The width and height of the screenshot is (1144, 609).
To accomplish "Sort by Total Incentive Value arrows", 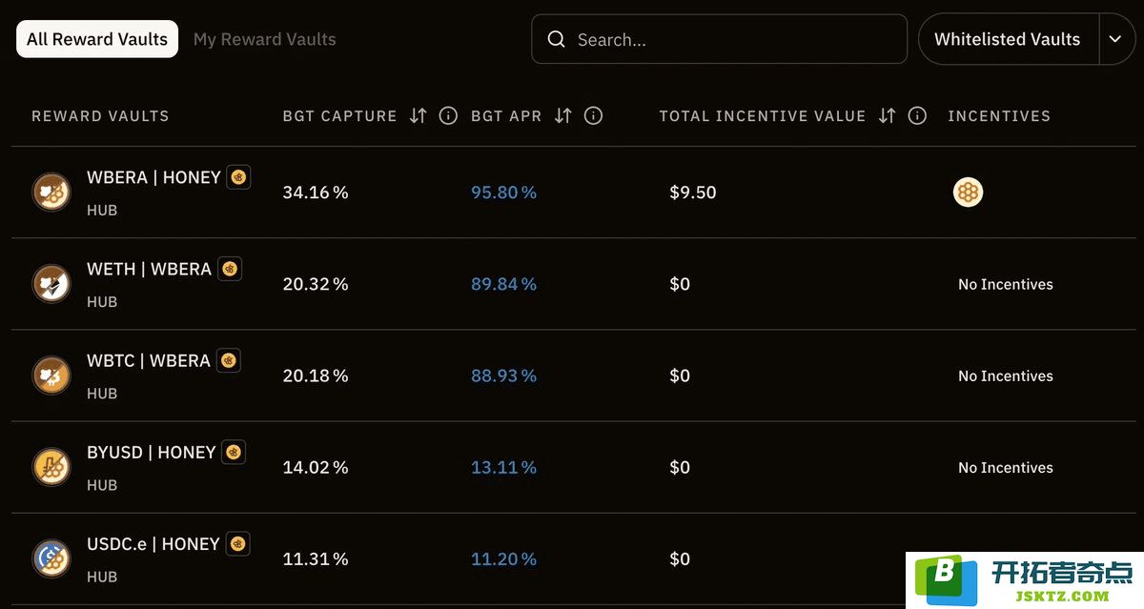I will [x=887, y=115].
